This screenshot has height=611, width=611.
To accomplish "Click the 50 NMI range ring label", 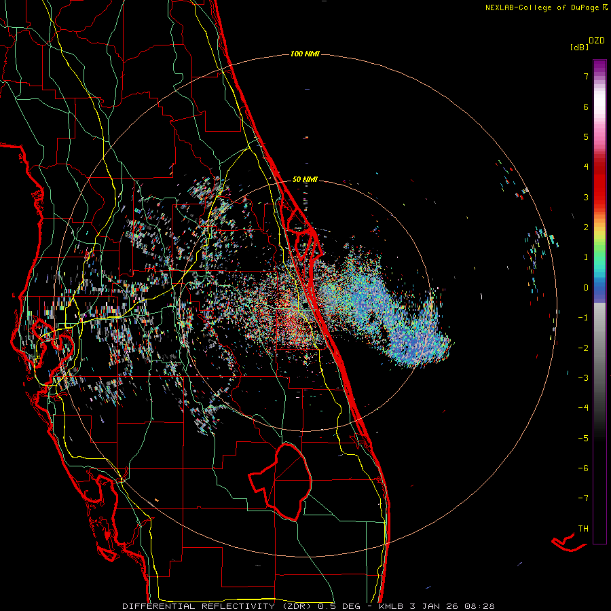I will pyautogui.click(x=305, y=179).
